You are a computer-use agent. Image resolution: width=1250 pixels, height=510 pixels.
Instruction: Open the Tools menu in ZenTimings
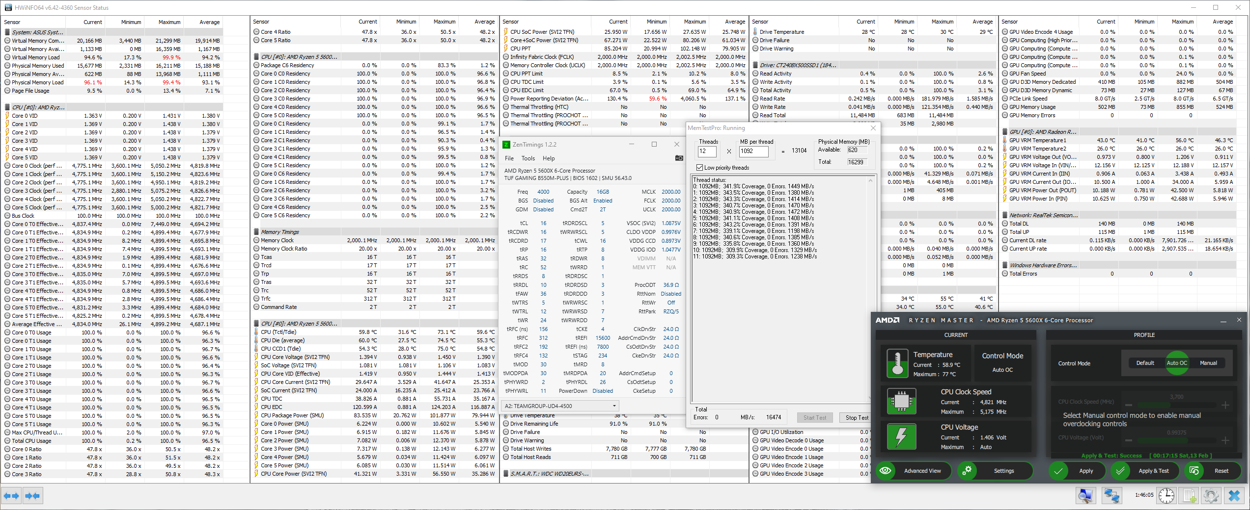click(x=528, y=158)
